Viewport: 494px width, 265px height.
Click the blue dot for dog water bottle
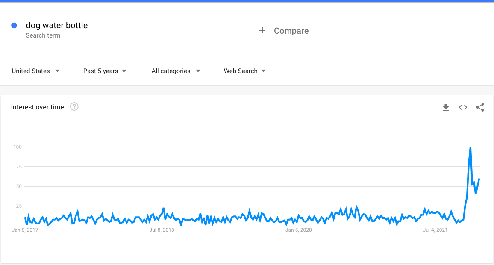14,26
